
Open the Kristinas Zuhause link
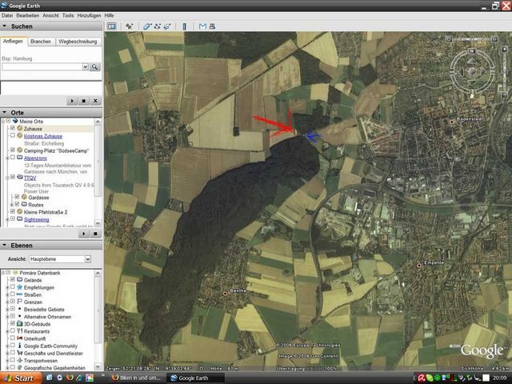pyautogui.click(x=43, y=136)
